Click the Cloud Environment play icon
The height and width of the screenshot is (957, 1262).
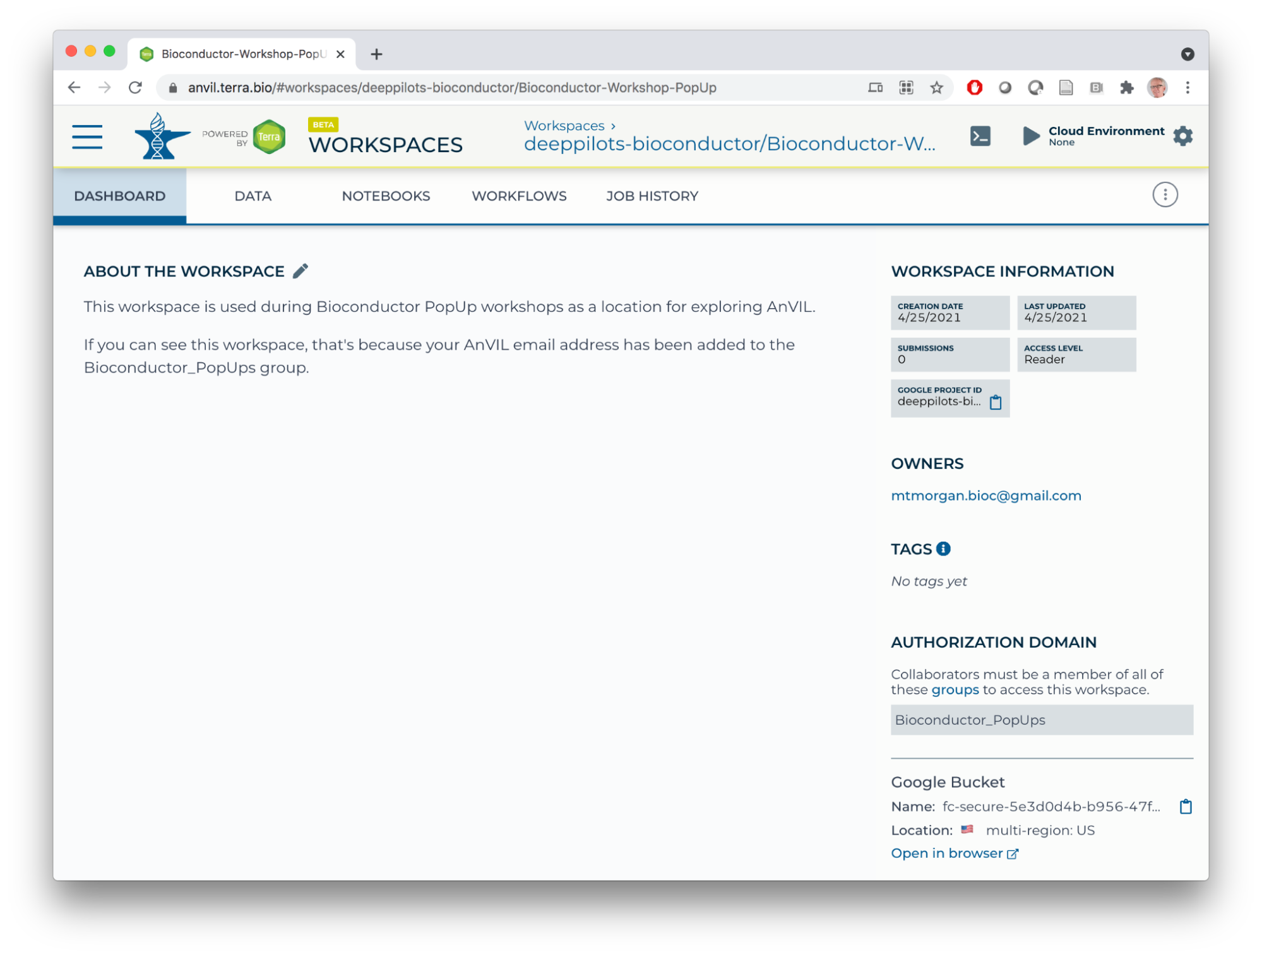pyautogui.click(x=1030, y=136)
